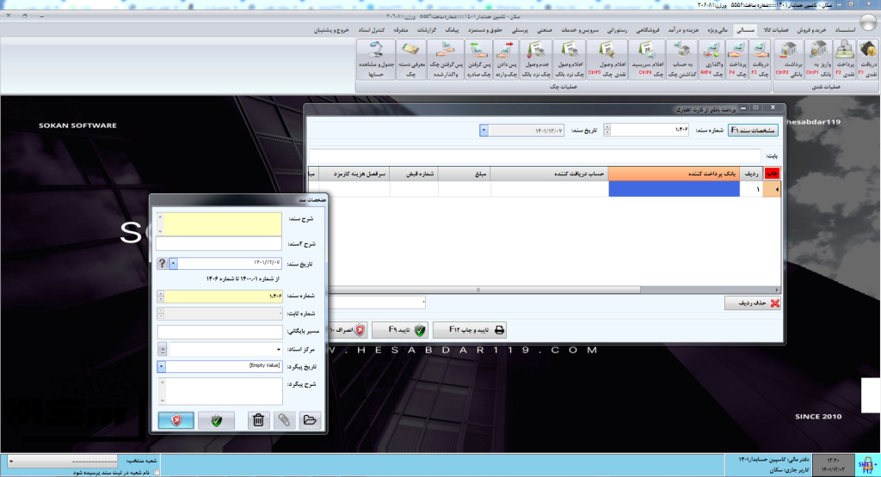Click the trash delete icon in مشخصات سند dialog
Viewport: 881px width, 477px height.
(258, 420)
